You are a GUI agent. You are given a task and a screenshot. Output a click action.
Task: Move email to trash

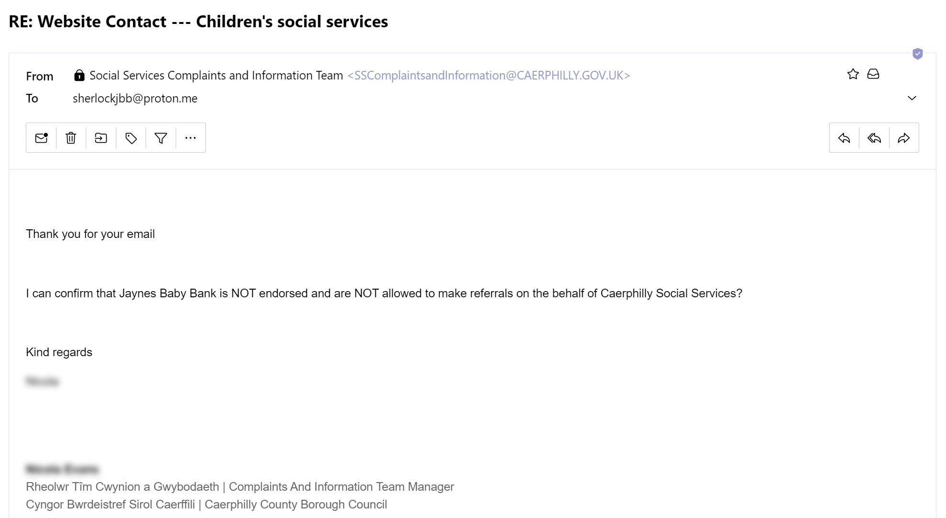tap(71, 138)
